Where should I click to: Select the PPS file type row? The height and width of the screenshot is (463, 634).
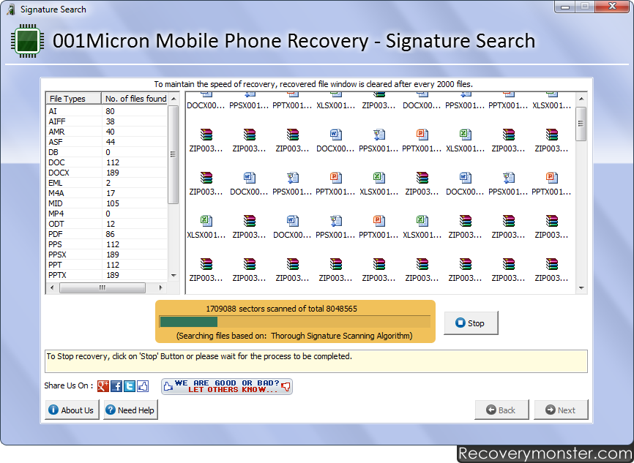107,244
